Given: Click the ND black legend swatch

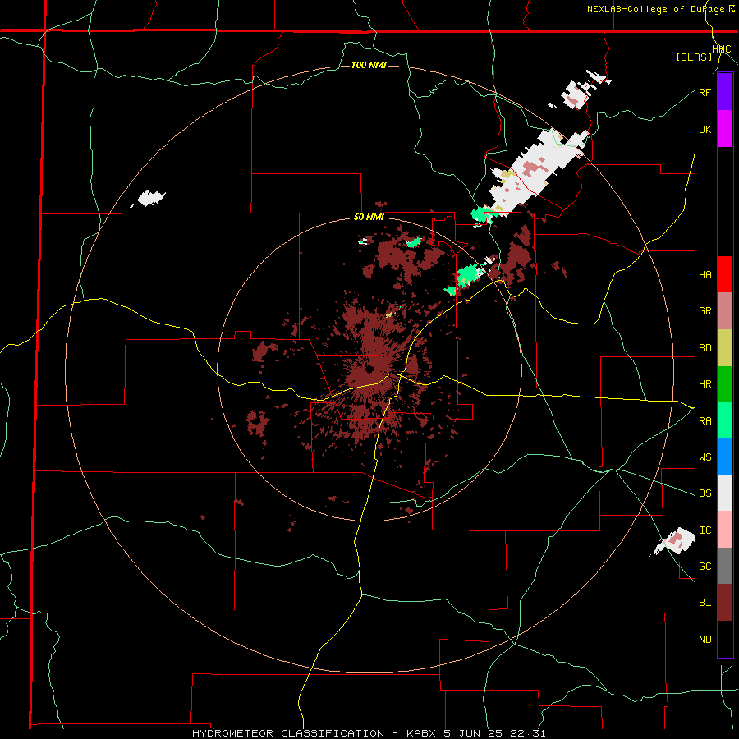Looking at the screenshot, I should coord(725,639).
